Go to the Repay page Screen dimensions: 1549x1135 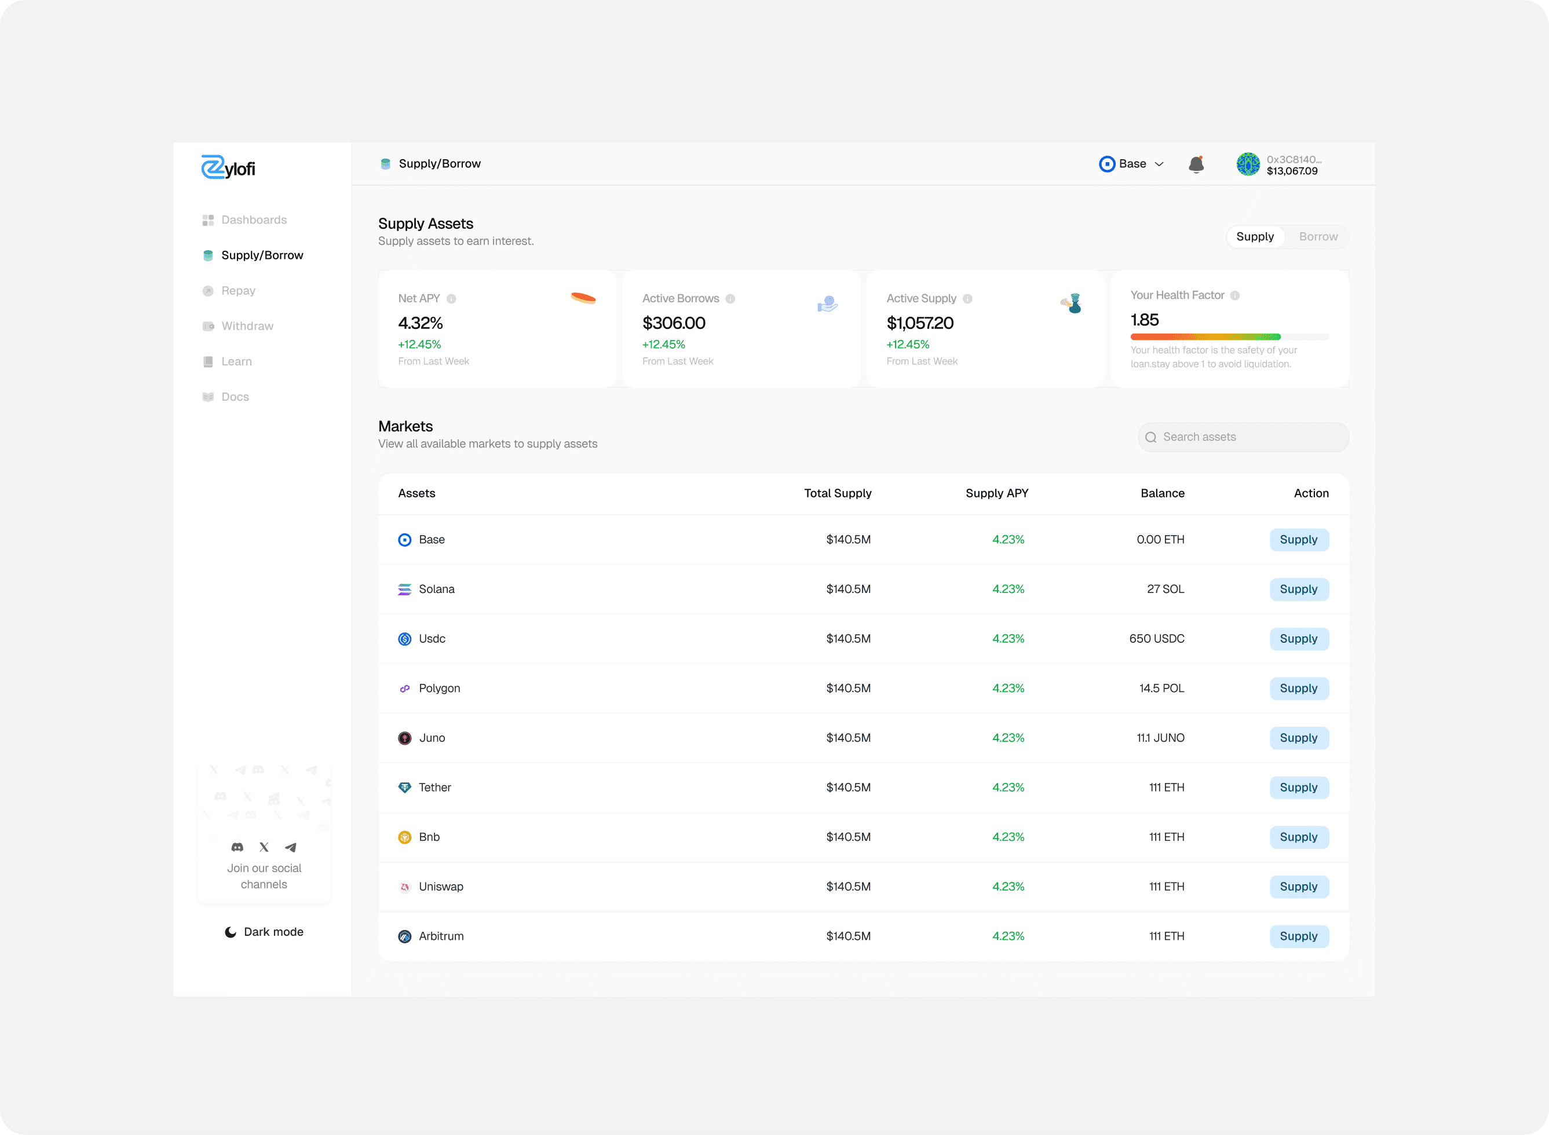click(x=238, y=291)
